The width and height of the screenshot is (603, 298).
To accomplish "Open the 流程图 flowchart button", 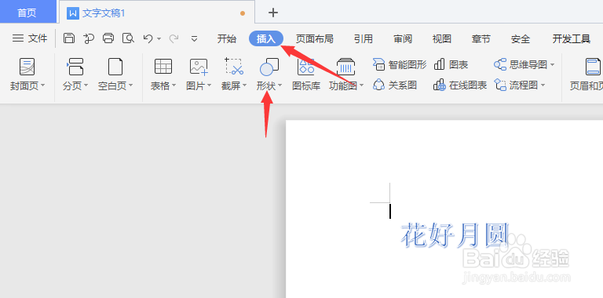I will pyautogui.click(x=520, y=85).
